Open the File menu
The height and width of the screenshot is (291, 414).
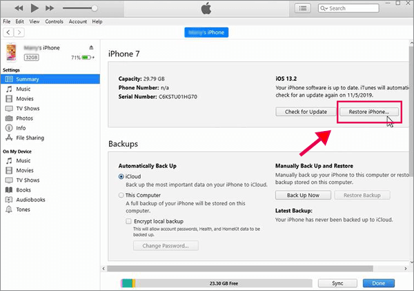pyautogui.click(x=7, y=21)
